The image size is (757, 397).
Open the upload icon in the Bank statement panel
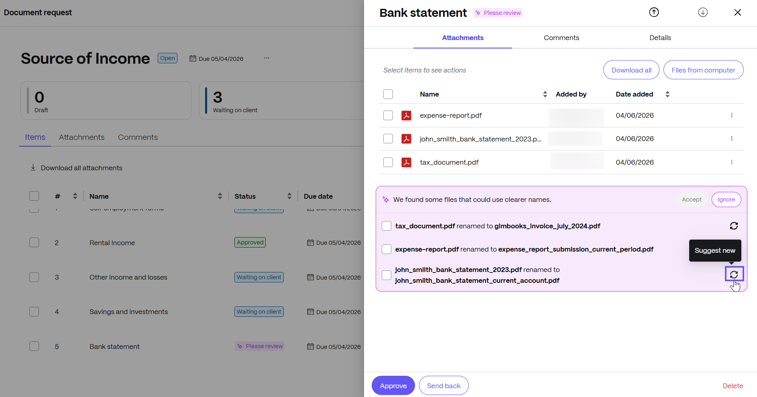tap(653, 12)
